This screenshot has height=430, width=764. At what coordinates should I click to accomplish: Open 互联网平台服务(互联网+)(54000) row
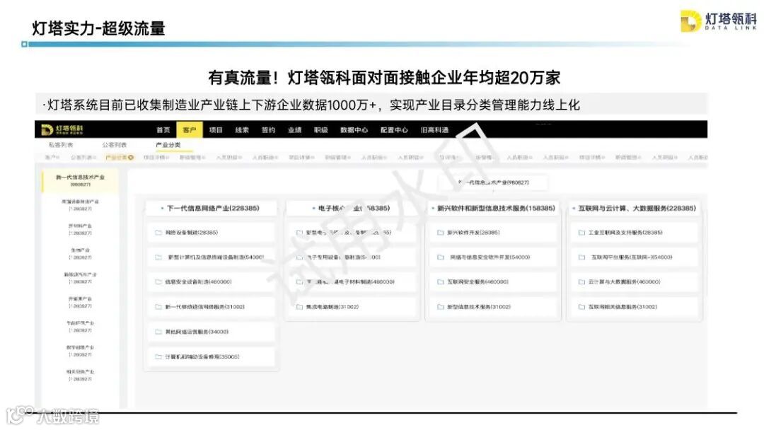click(634, 257)
